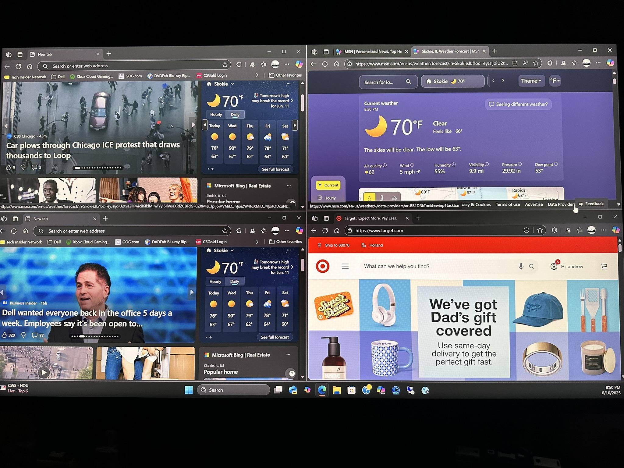Favorite target.com with star icon
Screen dimensions: 624x468
point(540,230)
